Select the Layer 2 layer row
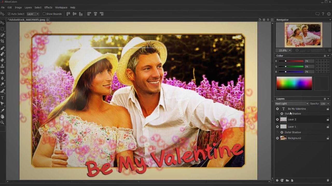 [x=302, y=119]
